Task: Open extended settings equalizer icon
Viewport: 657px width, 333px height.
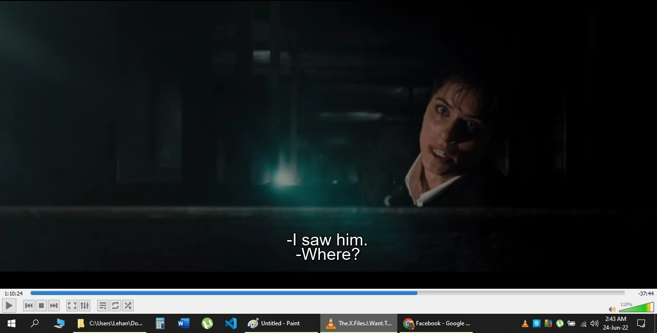Action: coord(85,306)
